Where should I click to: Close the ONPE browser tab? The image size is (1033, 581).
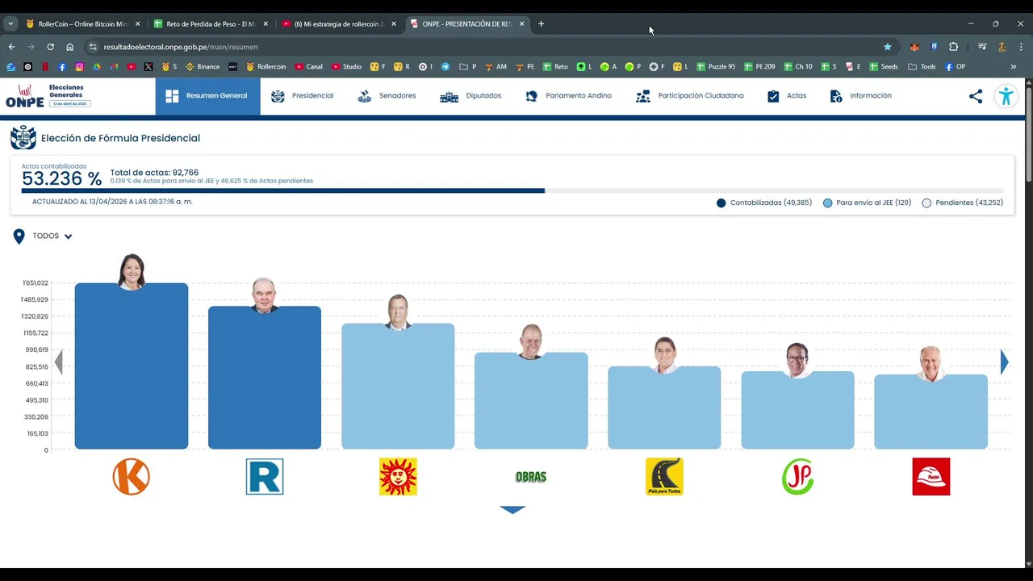click(x=522, y=24)
